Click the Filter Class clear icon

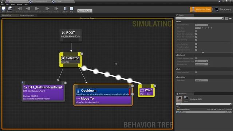point(211,28)
